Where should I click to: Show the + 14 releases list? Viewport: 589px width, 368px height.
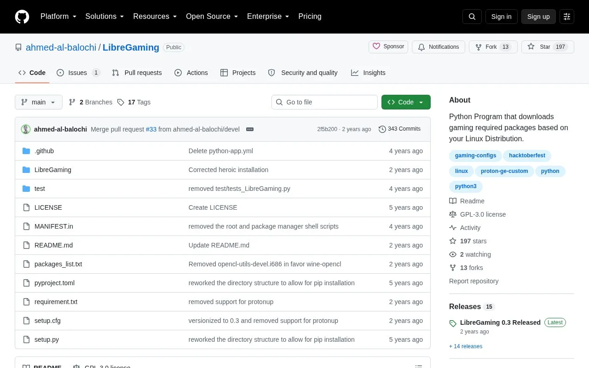(466, 346)
